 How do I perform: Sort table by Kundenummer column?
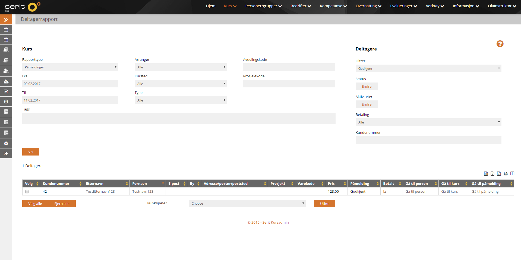[62, 183]
